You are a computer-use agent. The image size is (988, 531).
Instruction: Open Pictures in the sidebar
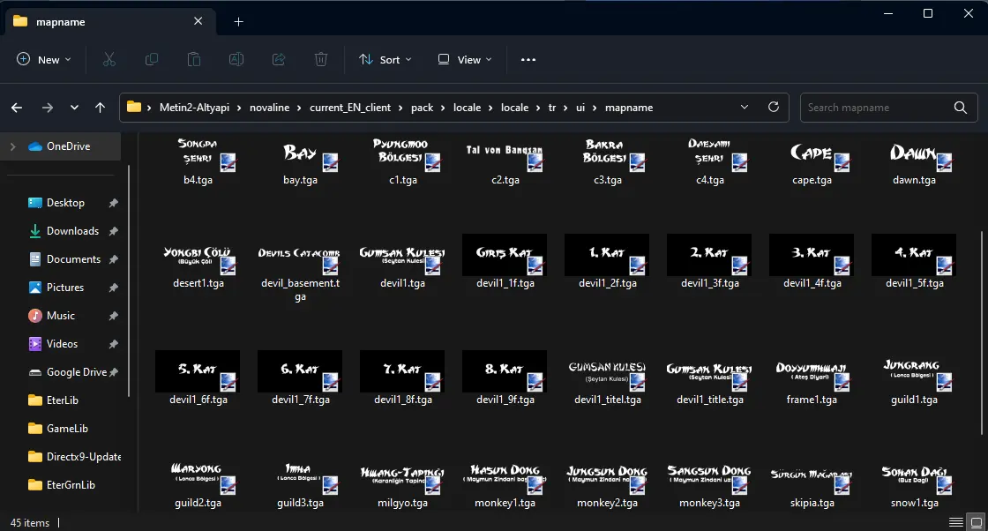point(65,288)
